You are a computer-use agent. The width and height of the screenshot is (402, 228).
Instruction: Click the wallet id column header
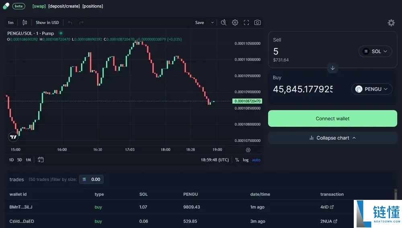(18, 194)
